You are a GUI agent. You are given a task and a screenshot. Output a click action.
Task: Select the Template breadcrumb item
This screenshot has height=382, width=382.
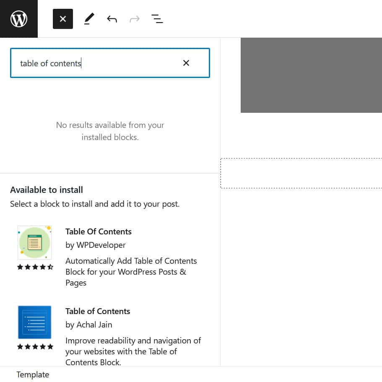(33, 375)
